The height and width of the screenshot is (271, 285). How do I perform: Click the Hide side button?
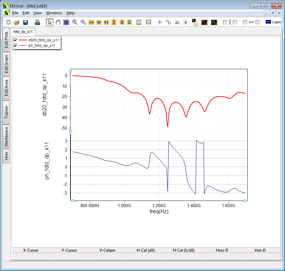click(x=6, y=156)
